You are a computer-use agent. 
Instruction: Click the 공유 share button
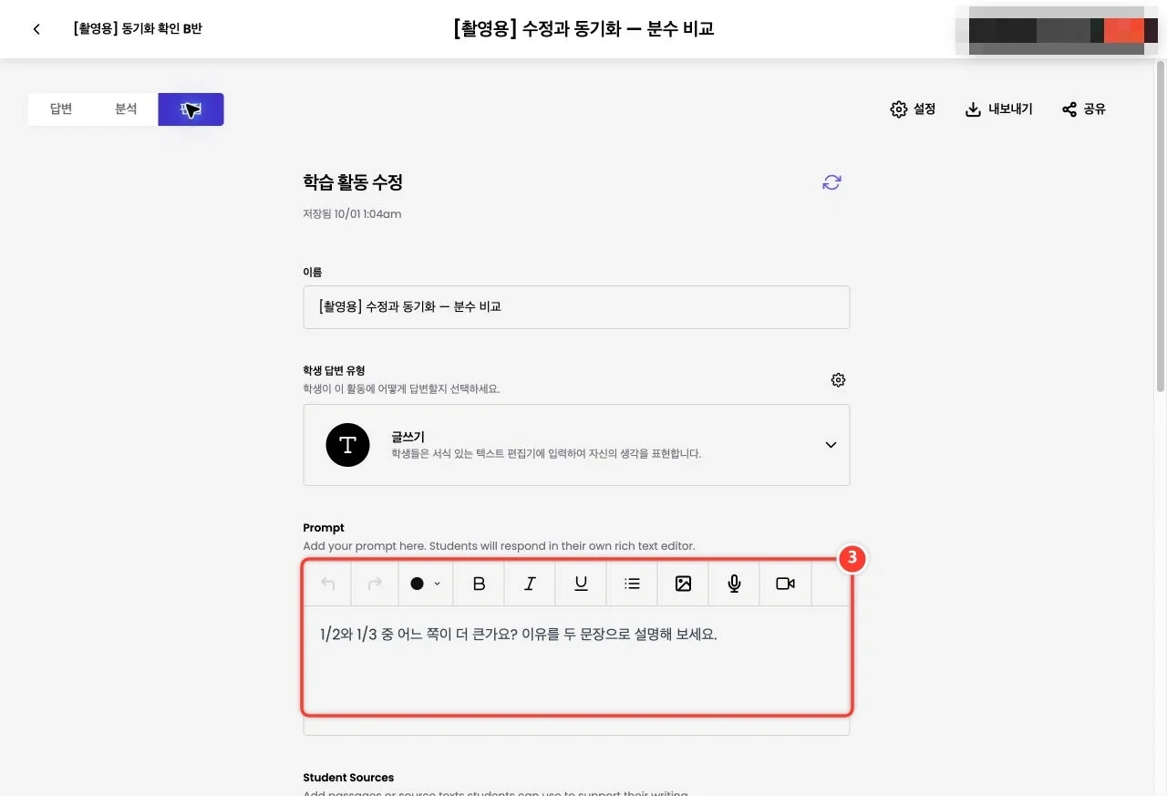pos(1084,109)
